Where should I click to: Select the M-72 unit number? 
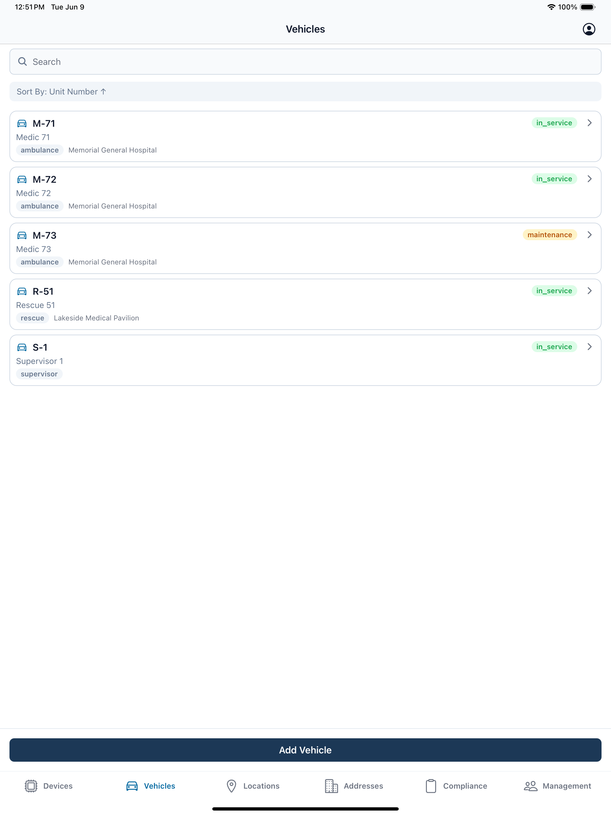(45, 179)
